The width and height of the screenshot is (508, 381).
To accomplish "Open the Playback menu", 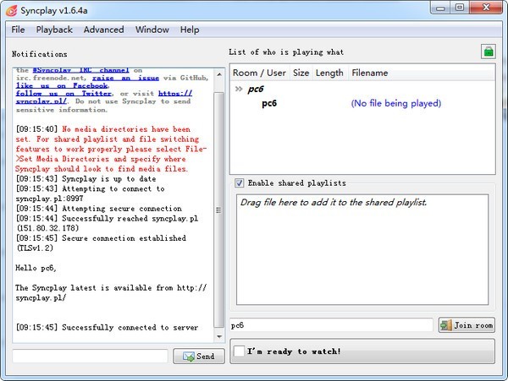I will 54,30.
